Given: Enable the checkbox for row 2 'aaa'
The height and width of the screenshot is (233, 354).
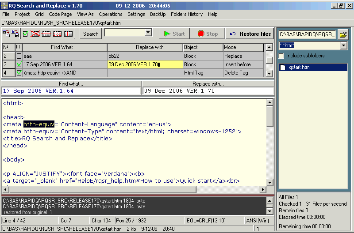Looking at the screenshot, I should [x=19, y=56].
